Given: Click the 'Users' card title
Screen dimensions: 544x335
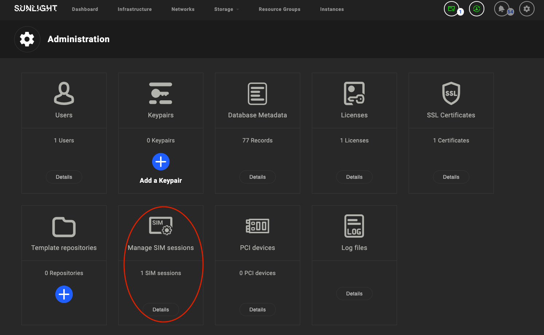Looking at the screenshot, I should tap(64, 115).
